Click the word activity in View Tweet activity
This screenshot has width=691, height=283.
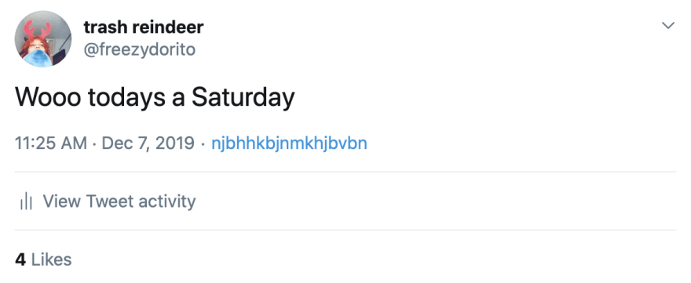pyautogui.click(x=166, y=201)
